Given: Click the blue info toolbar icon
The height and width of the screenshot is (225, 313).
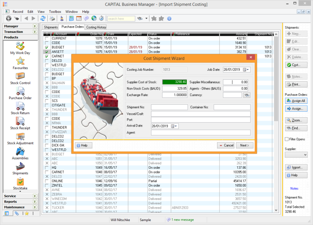Looking at the screenshot, I should (x=169, y=18).
